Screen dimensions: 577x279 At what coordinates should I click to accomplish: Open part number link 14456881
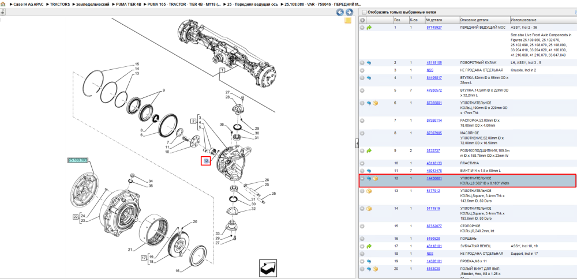pyautogui.click(x=434, y=179)
